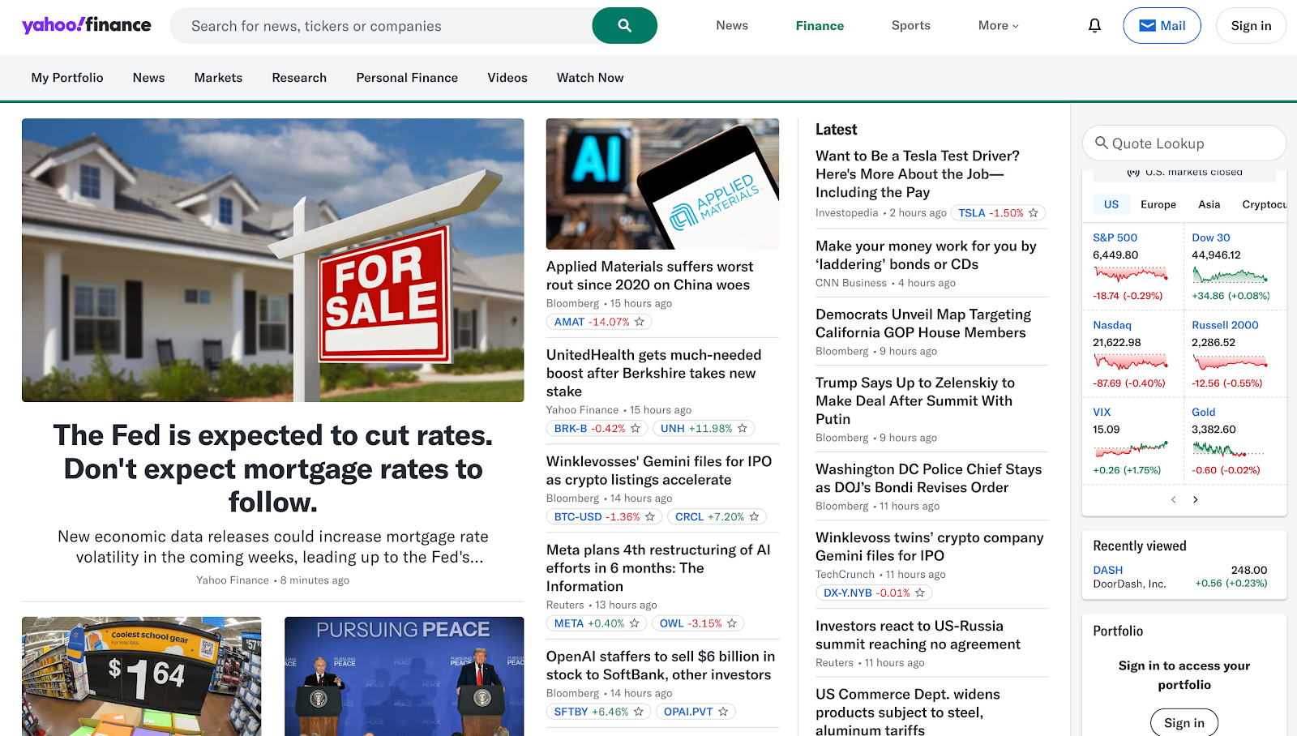The width and height of the screenshot is (1297, 736).
Task: Star the SFTBY ticker
Action: pyautogui.click(x=639, y=712)
